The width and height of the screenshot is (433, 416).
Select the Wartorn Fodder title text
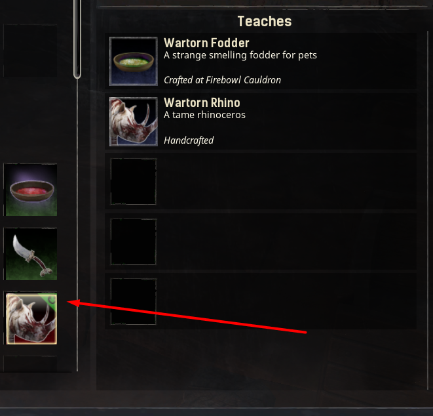pyautogui.click(x=206, y=43)
